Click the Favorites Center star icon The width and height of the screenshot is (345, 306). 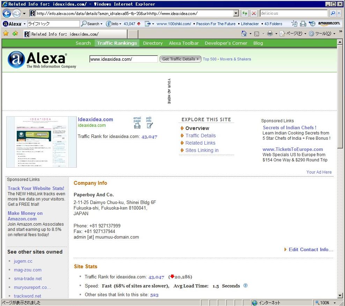pyautogui.click(x=6, y=34)
